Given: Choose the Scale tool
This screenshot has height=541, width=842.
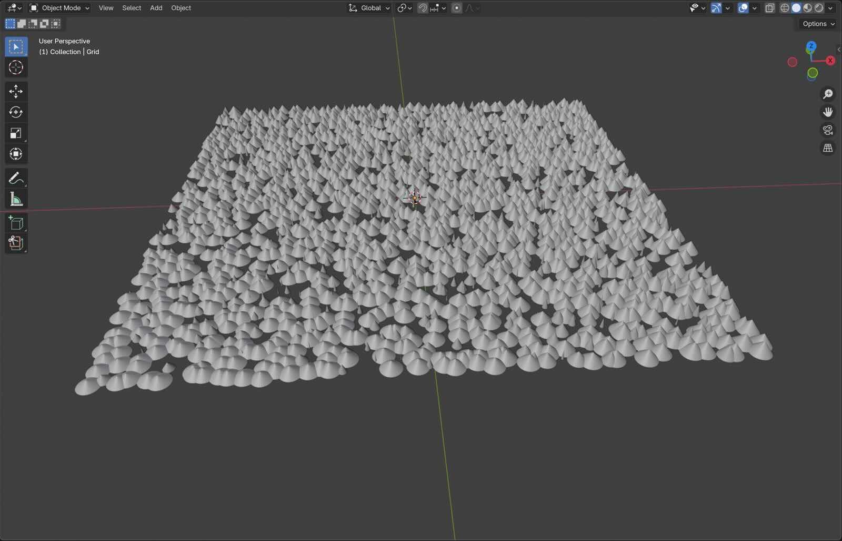Looking at the screenshot, I should click(x=16, y=133).
